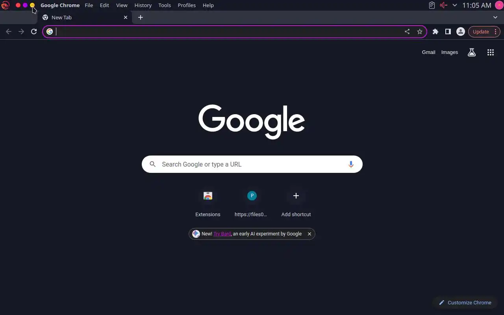The height and width of the screenshot is (315, 504).
Task: Toggle the side panel icon
Action: [x=448, y=31]
